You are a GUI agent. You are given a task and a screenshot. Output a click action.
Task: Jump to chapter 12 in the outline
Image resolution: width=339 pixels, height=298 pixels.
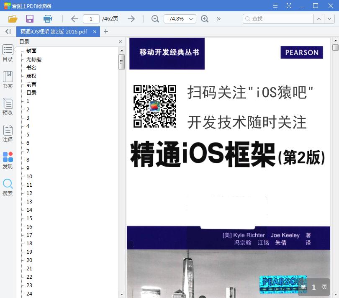coord(29,193)
